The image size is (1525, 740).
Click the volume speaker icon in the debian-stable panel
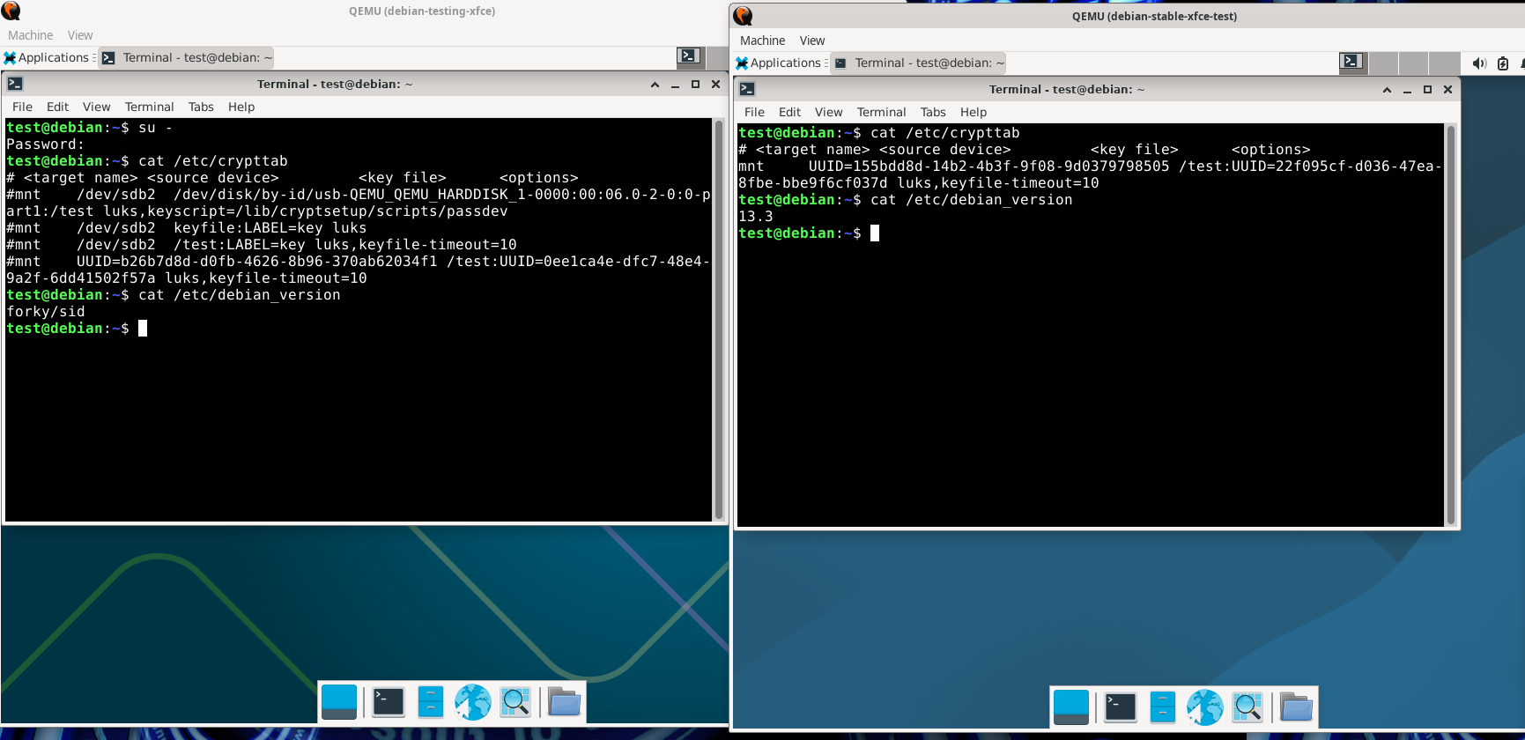coord(1478,63)
